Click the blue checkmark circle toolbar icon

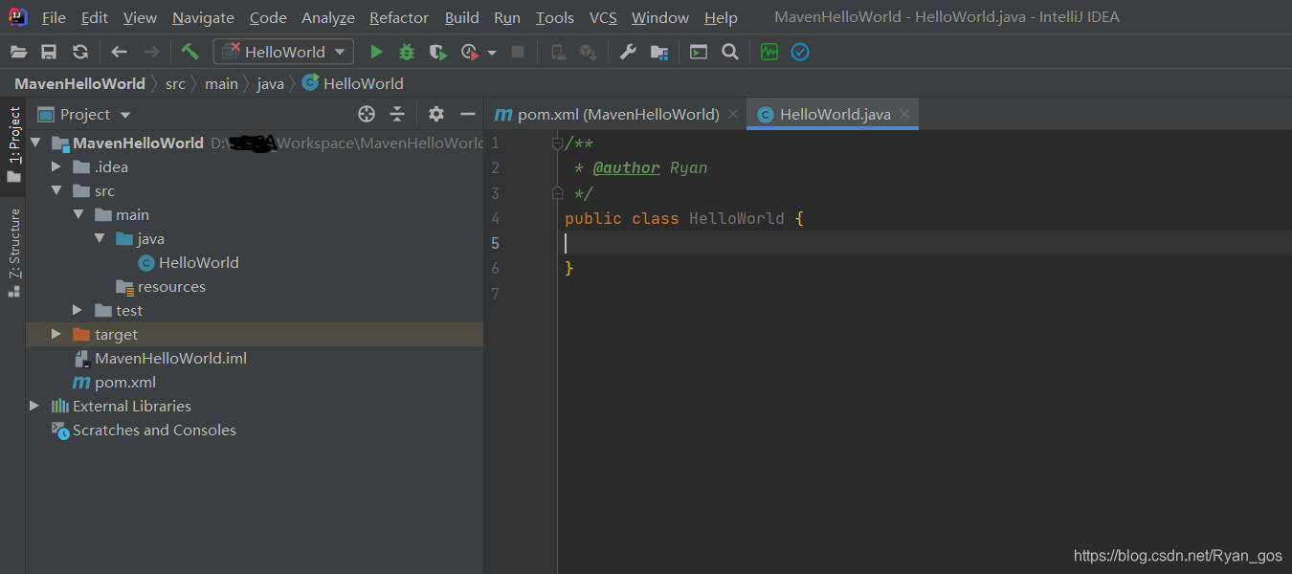[x=800, y=52]
